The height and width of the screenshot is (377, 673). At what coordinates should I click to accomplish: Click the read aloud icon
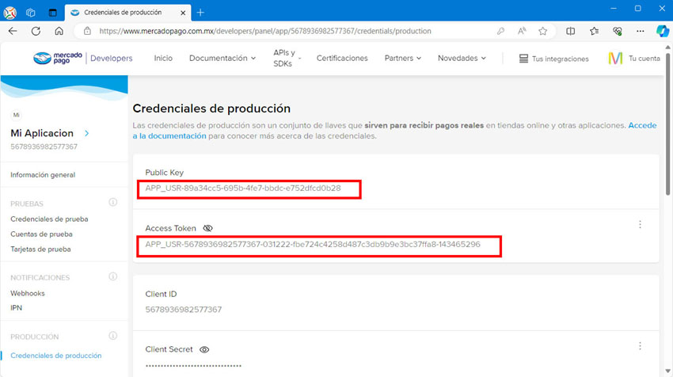522,31
